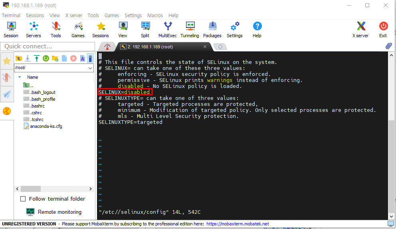Open the X server menu

tap(74, 16)
